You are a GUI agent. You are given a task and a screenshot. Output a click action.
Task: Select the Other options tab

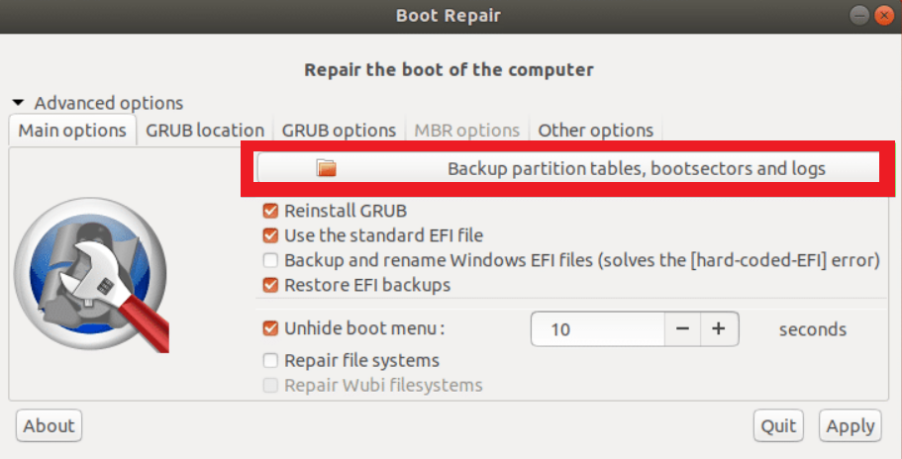pyautogui.click(x=595, y=131)
